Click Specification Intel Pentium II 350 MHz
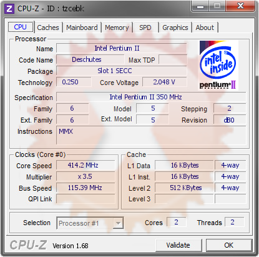The height and width of the screenshot is (257, 259). [x=151, y=97]
